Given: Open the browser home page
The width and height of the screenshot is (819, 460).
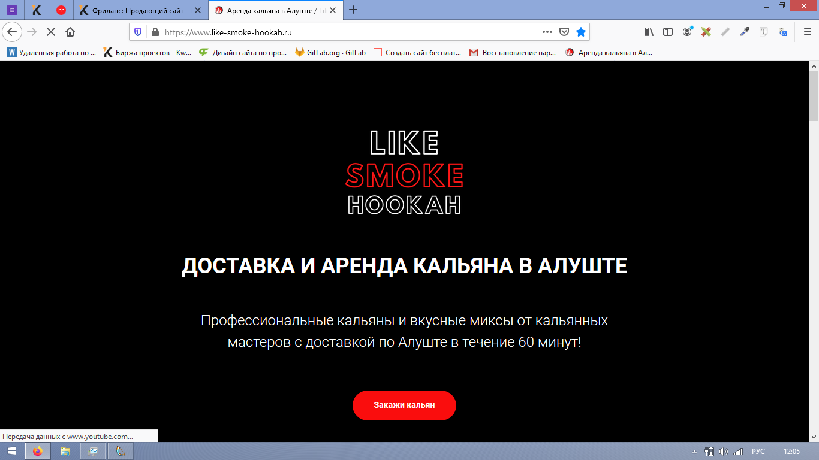Looking at the screenshot, I should pos(70,32).
